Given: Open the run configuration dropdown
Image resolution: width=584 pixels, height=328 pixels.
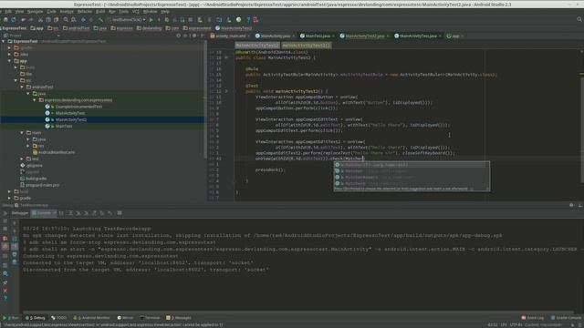Looking at the screenshot, I should [127, 20].
